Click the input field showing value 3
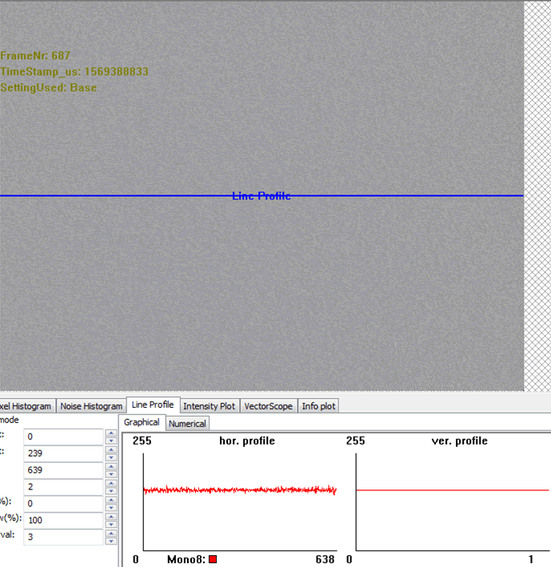This screenshot has height=567, width=551. click(x=63, y=537)
